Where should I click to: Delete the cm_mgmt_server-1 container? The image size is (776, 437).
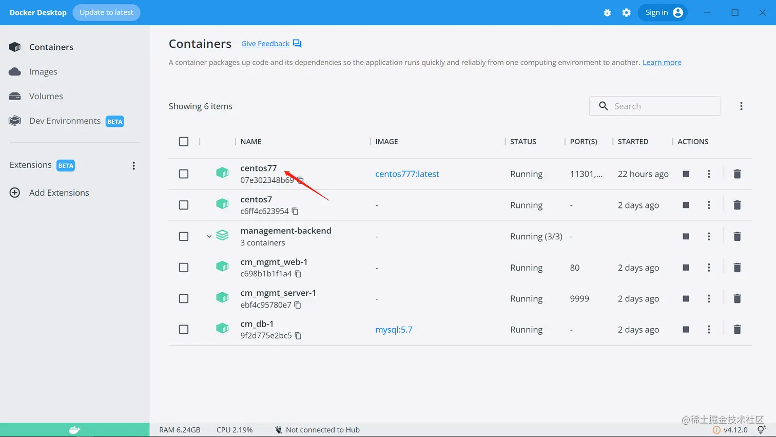(x=737, y=298)
